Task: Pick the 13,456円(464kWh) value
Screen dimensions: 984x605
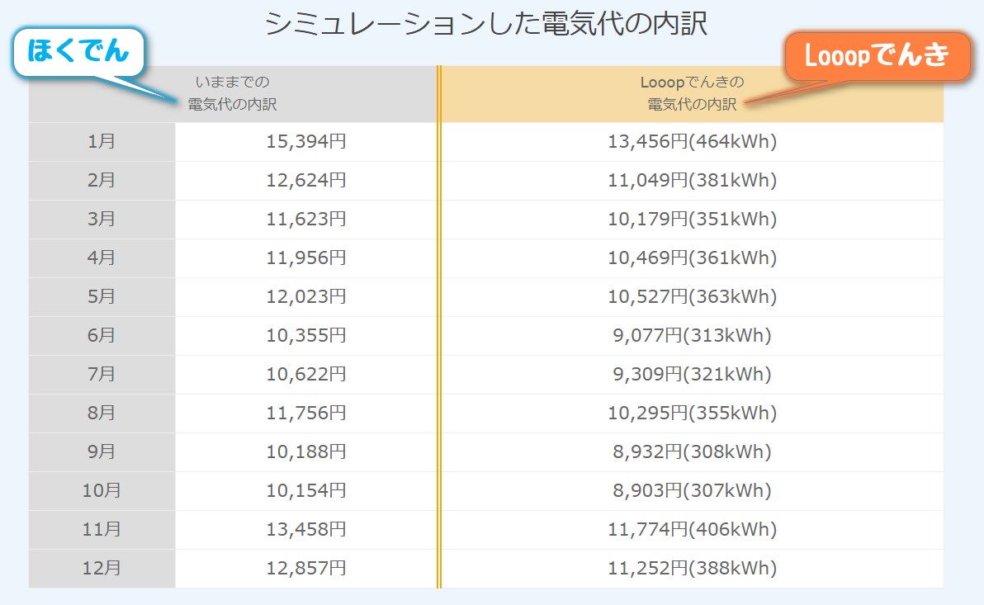Action: click(693, 141)
